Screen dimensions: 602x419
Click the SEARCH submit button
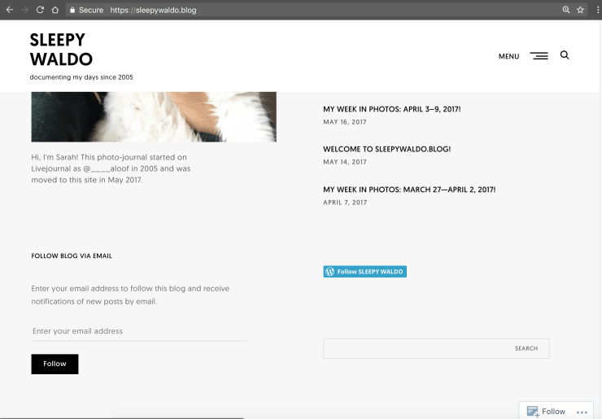point(526,348)
